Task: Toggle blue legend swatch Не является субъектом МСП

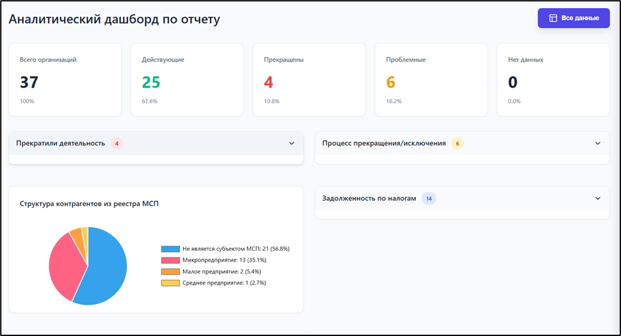Action: (x=170, y=249)
